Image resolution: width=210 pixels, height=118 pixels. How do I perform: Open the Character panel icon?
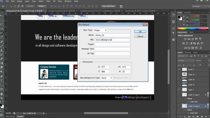(x=174, y=29)
